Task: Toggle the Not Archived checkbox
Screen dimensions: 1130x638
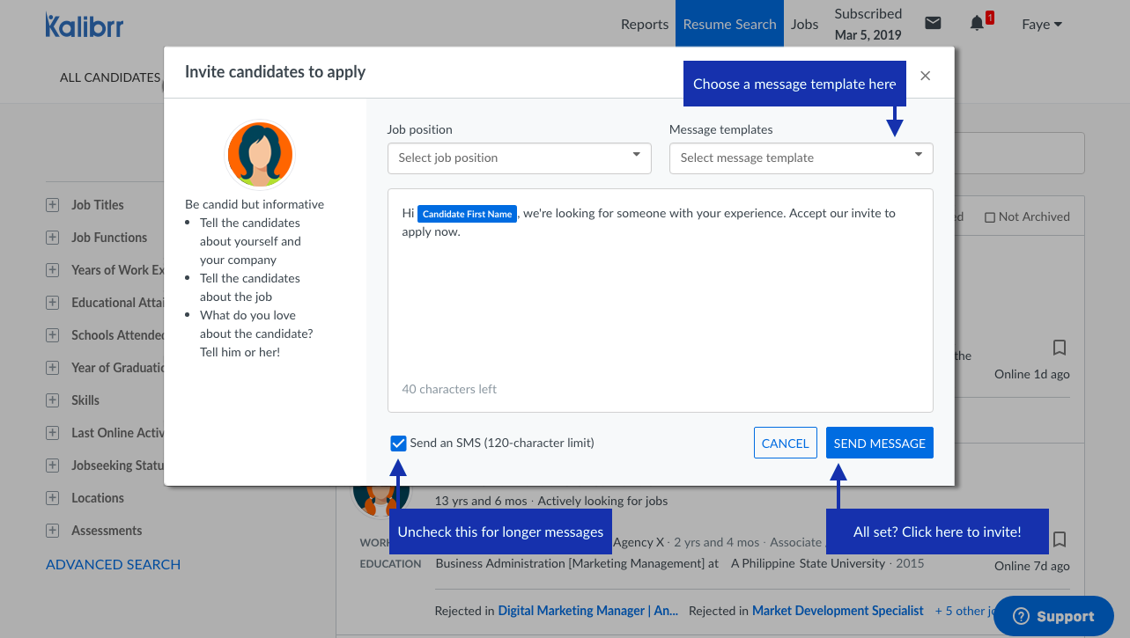Action: [x=989, y=217]
